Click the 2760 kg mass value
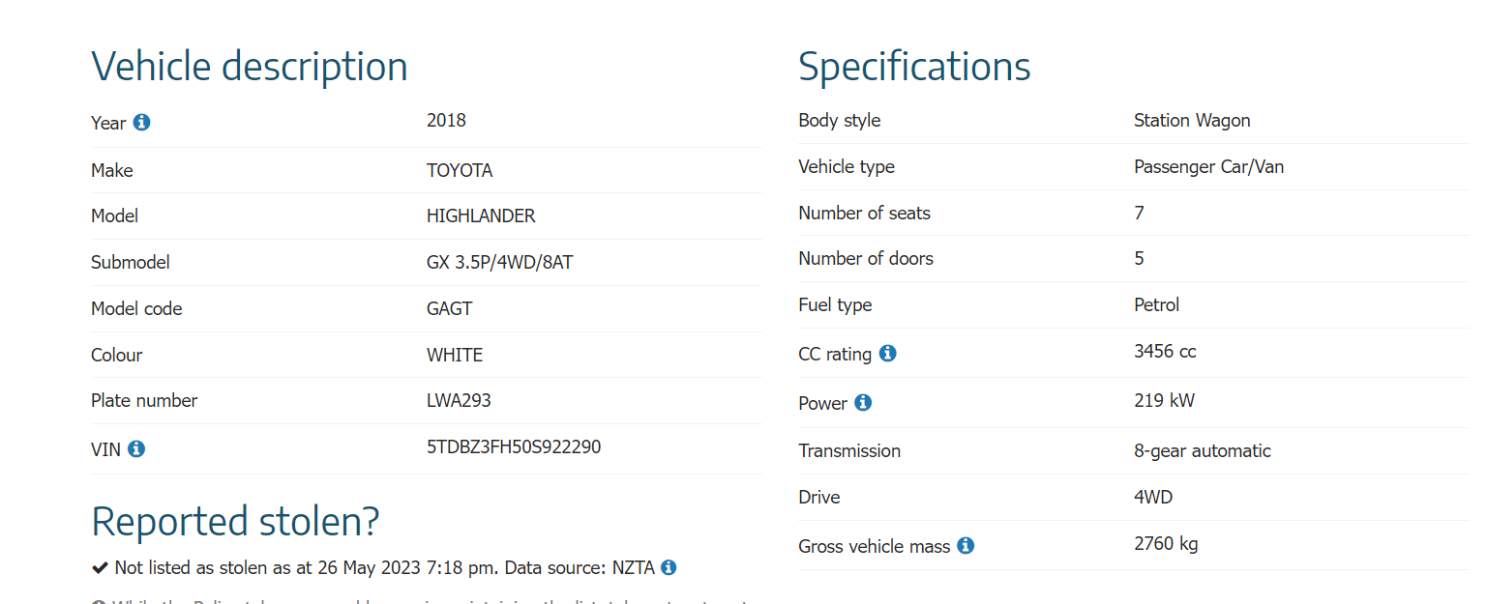This screenshot has height=604, width=1487. tap(1166, 543)
